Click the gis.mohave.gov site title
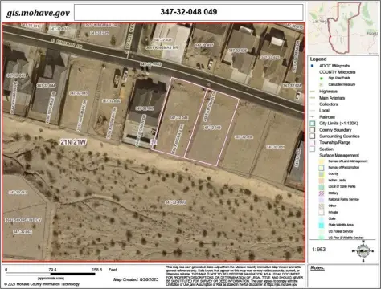The width and height of the screenshot is (381, 289). 38,13
